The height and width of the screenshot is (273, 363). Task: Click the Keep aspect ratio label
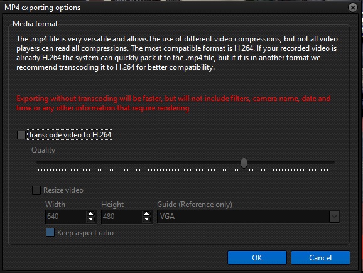85,233
